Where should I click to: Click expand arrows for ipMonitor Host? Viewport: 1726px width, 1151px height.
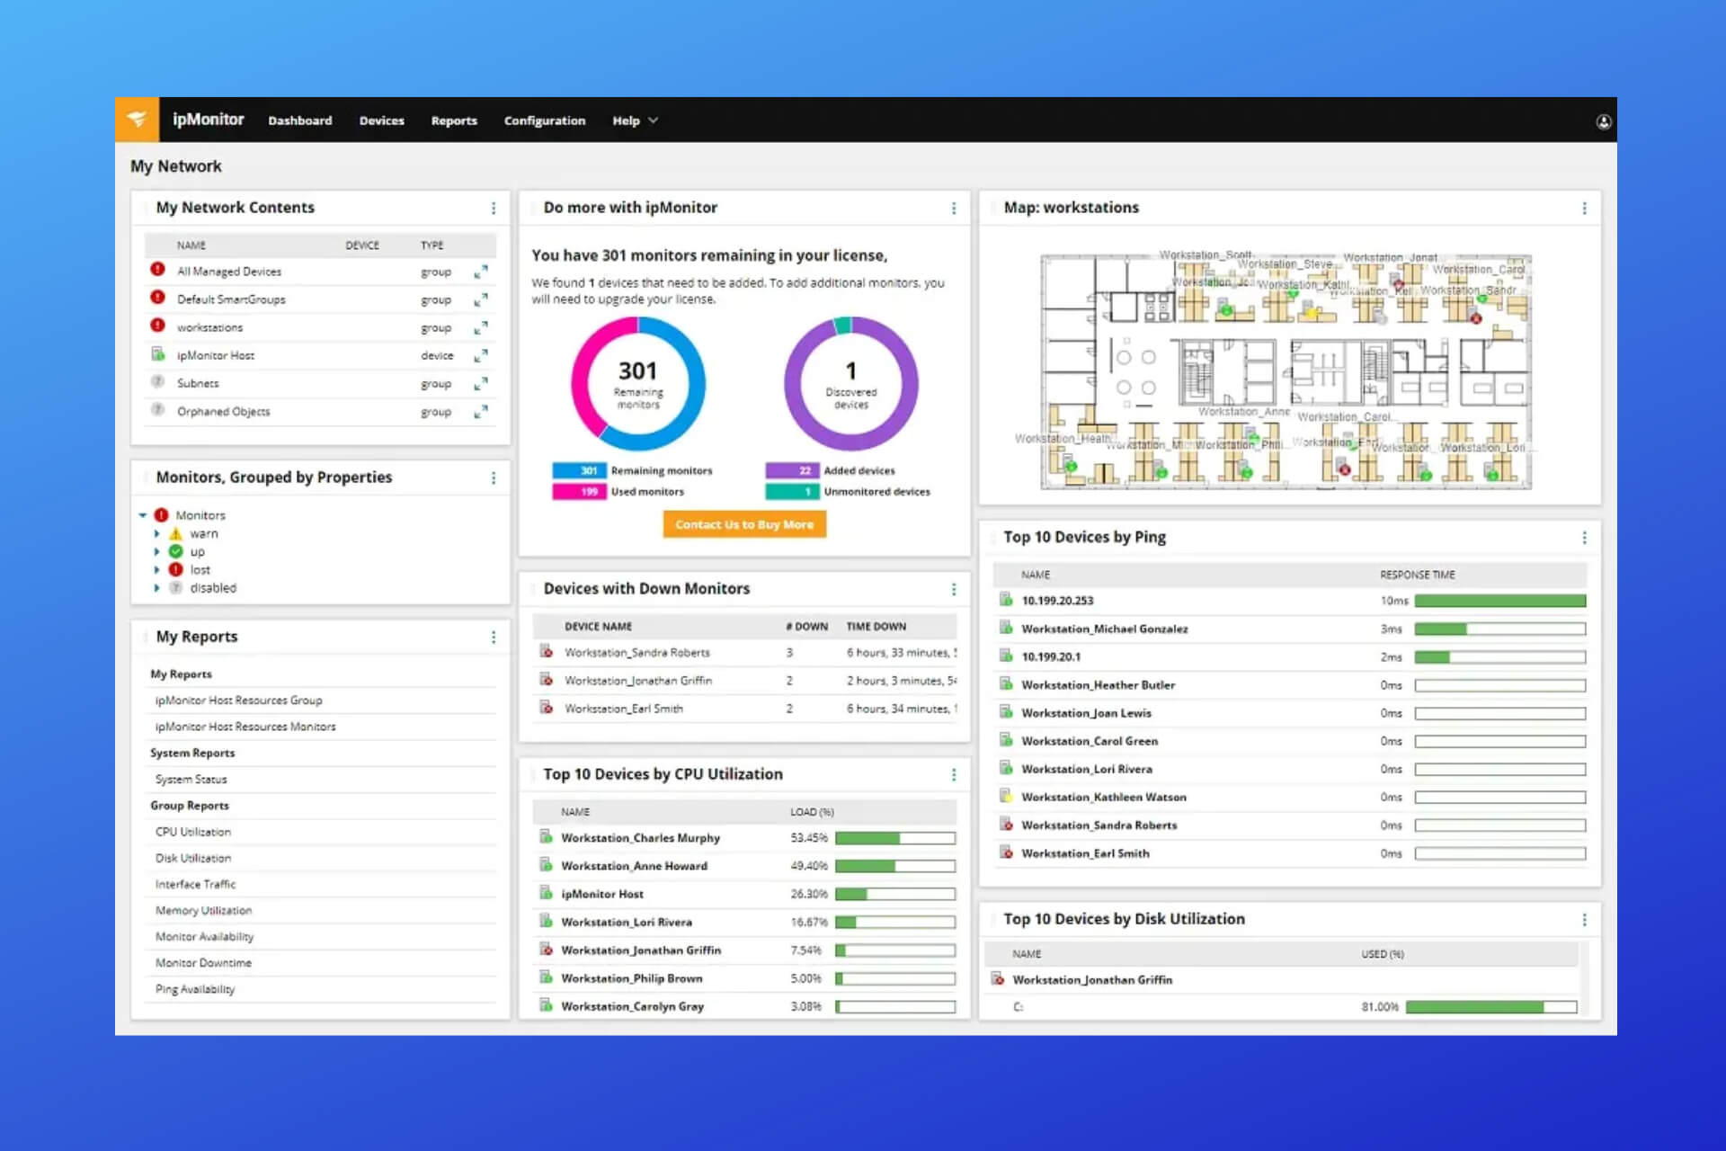point(481,355)
